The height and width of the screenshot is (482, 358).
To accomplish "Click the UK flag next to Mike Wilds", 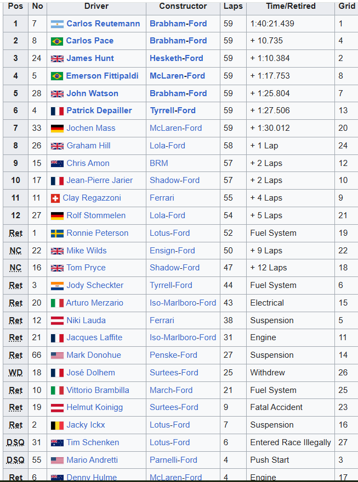I will click(x=58, y=251).
